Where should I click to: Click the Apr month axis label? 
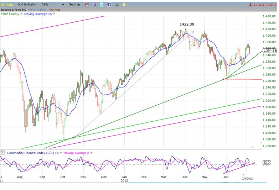(x=185, y=177)
